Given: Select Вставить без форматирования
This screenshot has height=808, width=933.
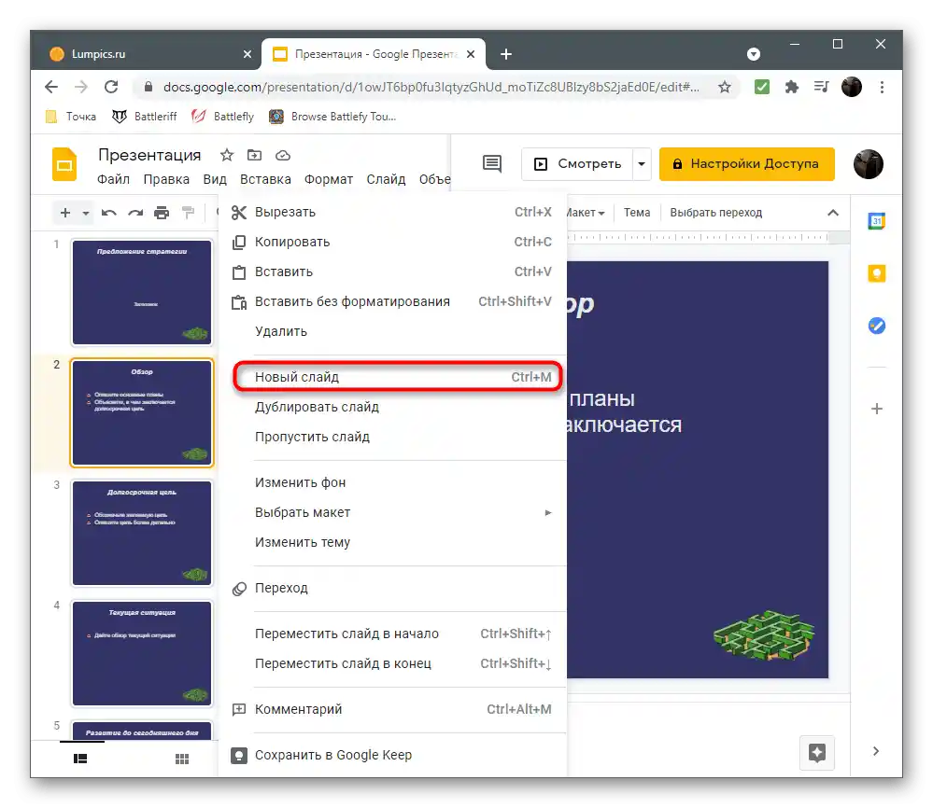Looking at the screenshot, I should 392,301.
